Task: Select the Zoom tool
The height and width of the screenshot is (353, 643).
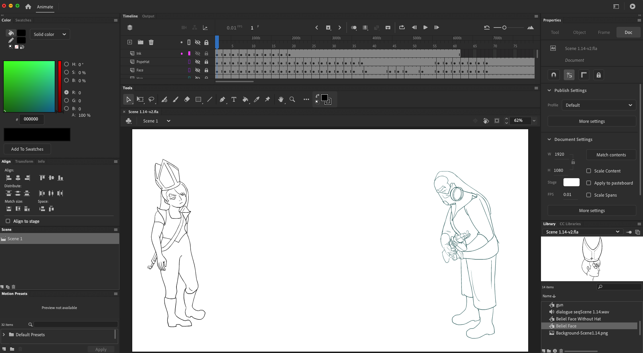Action: point(292,100)
